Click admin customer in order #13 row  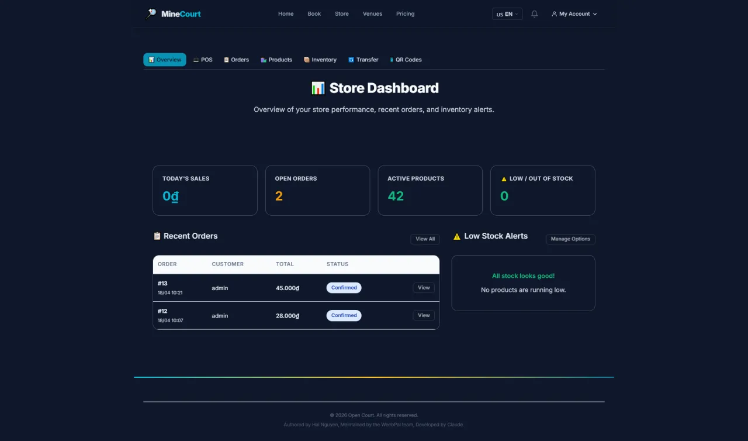220,288
